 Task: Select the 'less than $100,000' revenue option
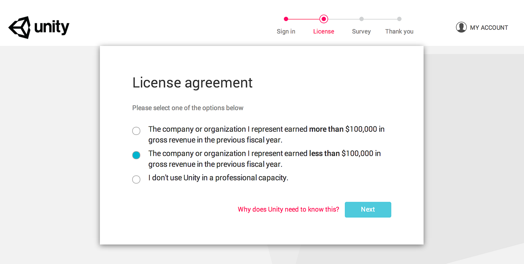136,155
